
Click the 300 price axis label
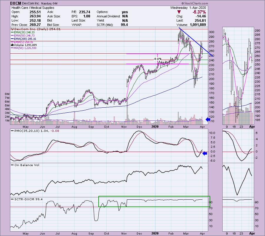pos(212,32)
